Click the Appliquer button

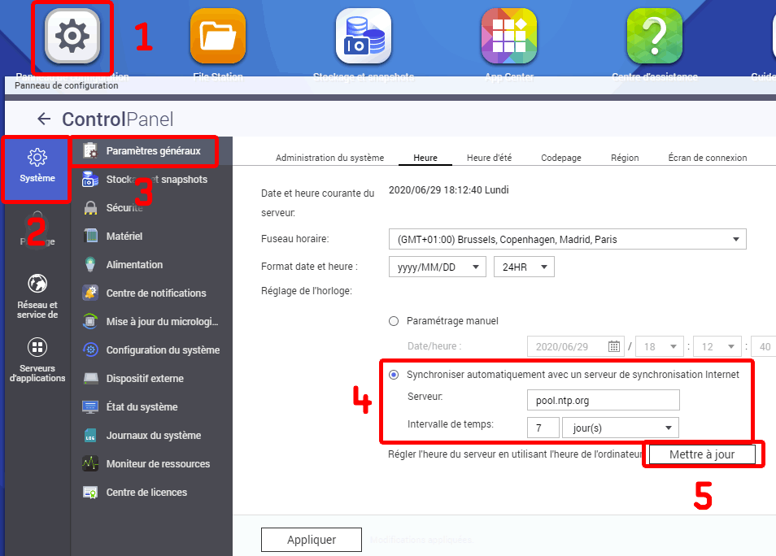[x=310, y=540]
